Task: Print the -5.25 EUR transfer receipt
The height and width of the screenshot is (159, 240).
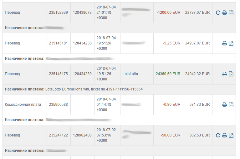Action: tap(225, 43)
